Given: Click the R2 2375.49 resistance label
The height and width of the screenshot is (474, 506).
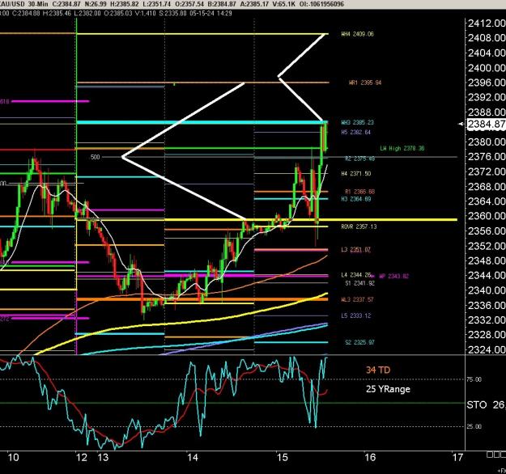Looking at the screenshot, I should [x=359, y=159].
